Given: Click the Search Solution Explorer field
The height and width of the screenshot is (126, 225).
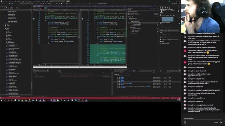Looking at the screenshot, I should click(x=15, y=10).
